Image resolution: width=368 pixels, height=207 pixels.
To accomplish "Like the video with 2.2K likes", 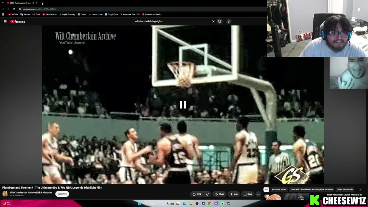I will pos(197,194).
